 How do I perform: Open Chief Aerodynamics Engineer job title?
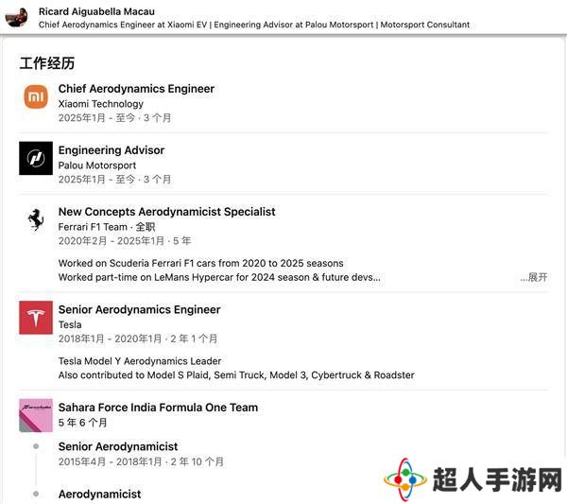(136, 89)
